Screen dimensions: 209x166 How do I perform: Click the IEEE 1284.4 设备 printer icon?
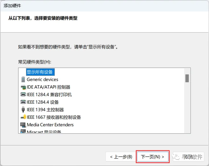(23, 102)
